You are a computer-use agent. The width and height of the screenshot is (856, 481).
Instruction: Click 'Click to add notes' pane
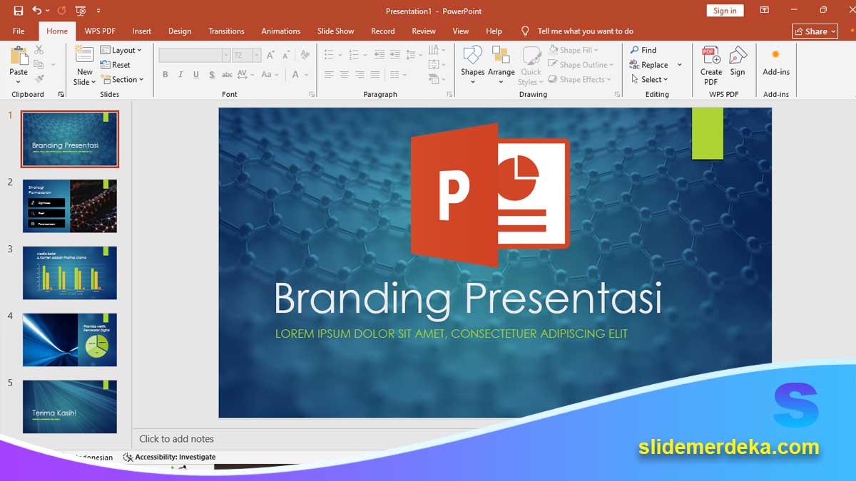point(176,439)
